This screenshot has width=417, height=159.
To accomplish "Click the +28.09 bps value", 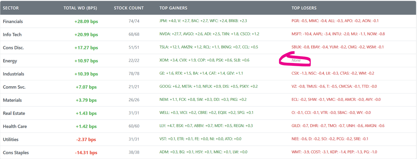I will [x=86, y=21].
